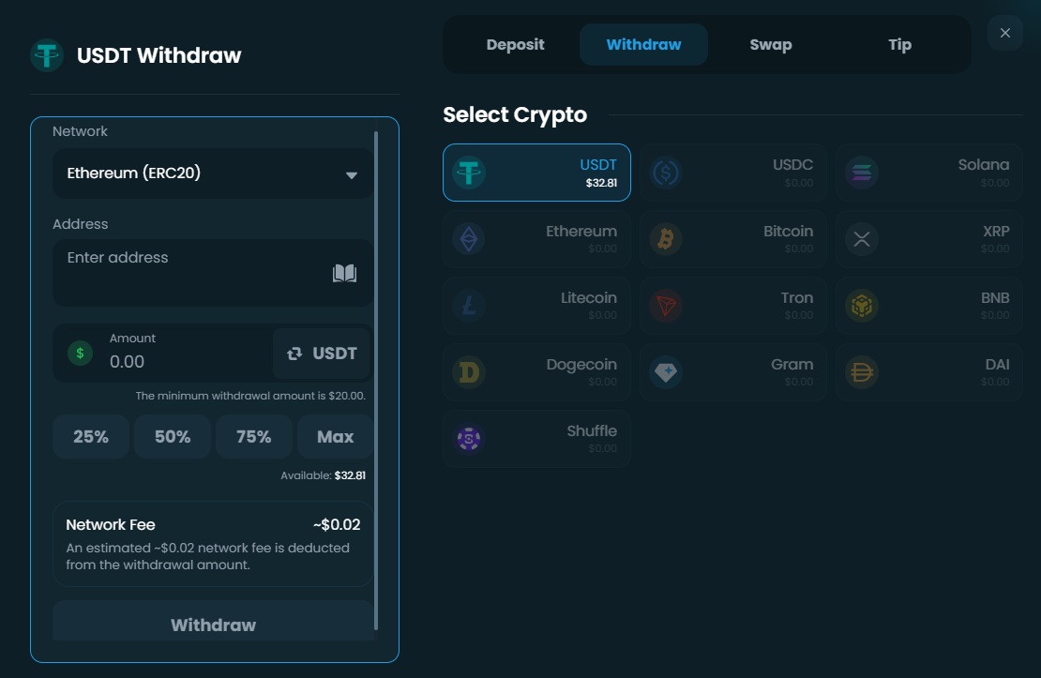1041x678 pixels.
Task: Switch to the Tip tab
Action: click(x=899, y=44)
